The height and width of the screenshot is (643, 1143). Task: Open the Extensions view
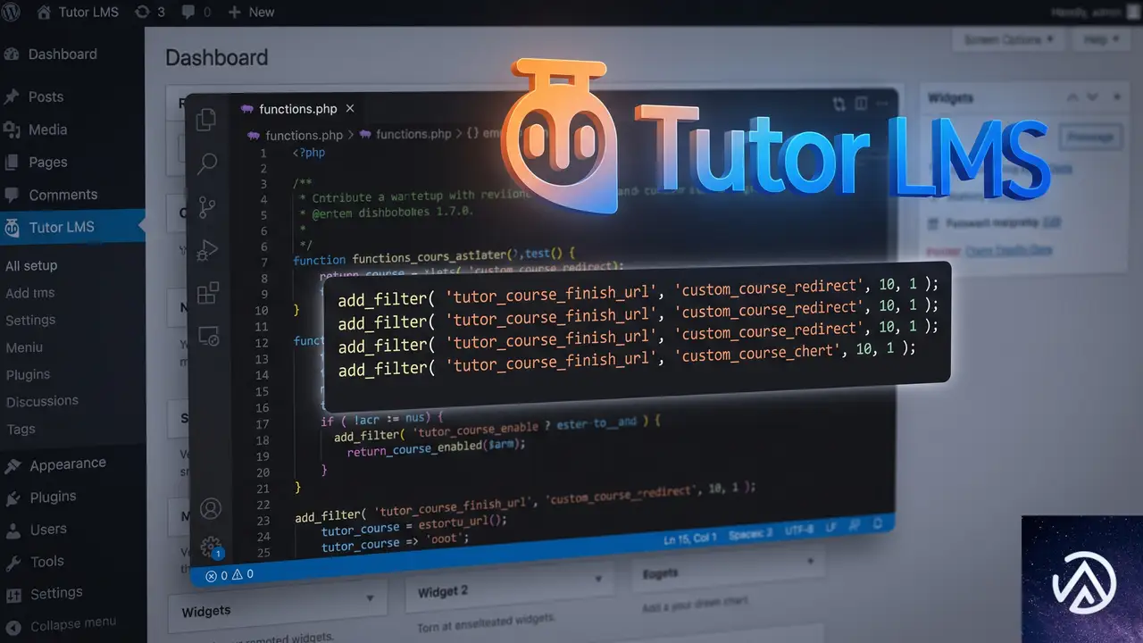208,293
